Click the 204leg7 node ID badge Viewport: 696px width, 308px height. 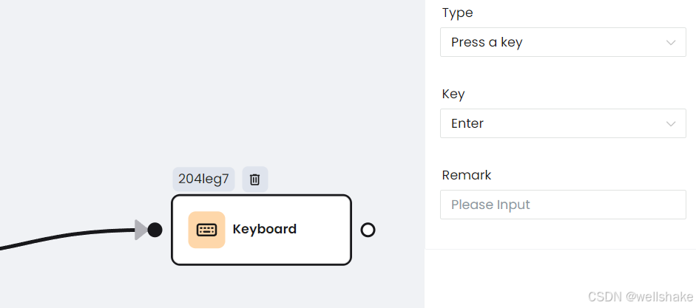click(203, 179)
